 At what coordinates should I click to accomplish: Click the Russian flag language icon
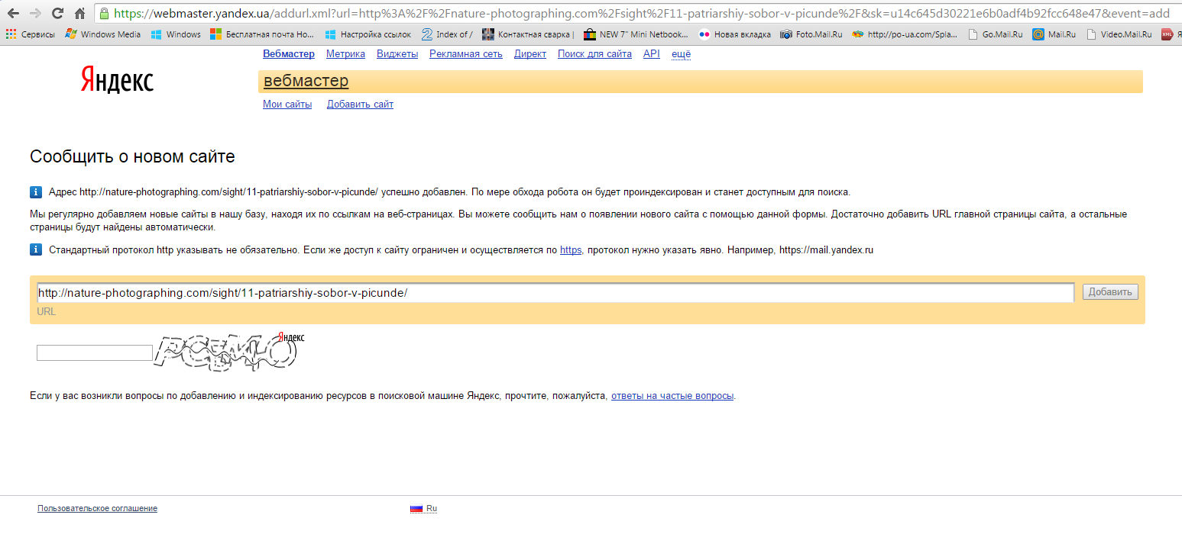pos(416,508)
